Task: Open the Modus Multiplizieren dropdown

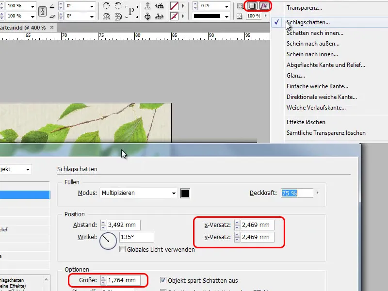Action: click(139, 193)
